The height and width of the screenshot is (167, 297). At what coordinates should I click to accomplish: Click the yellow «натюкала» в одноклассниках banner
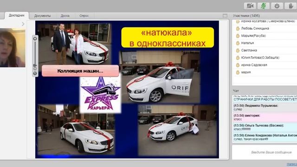pyautogui.click(x=168, y=38)
